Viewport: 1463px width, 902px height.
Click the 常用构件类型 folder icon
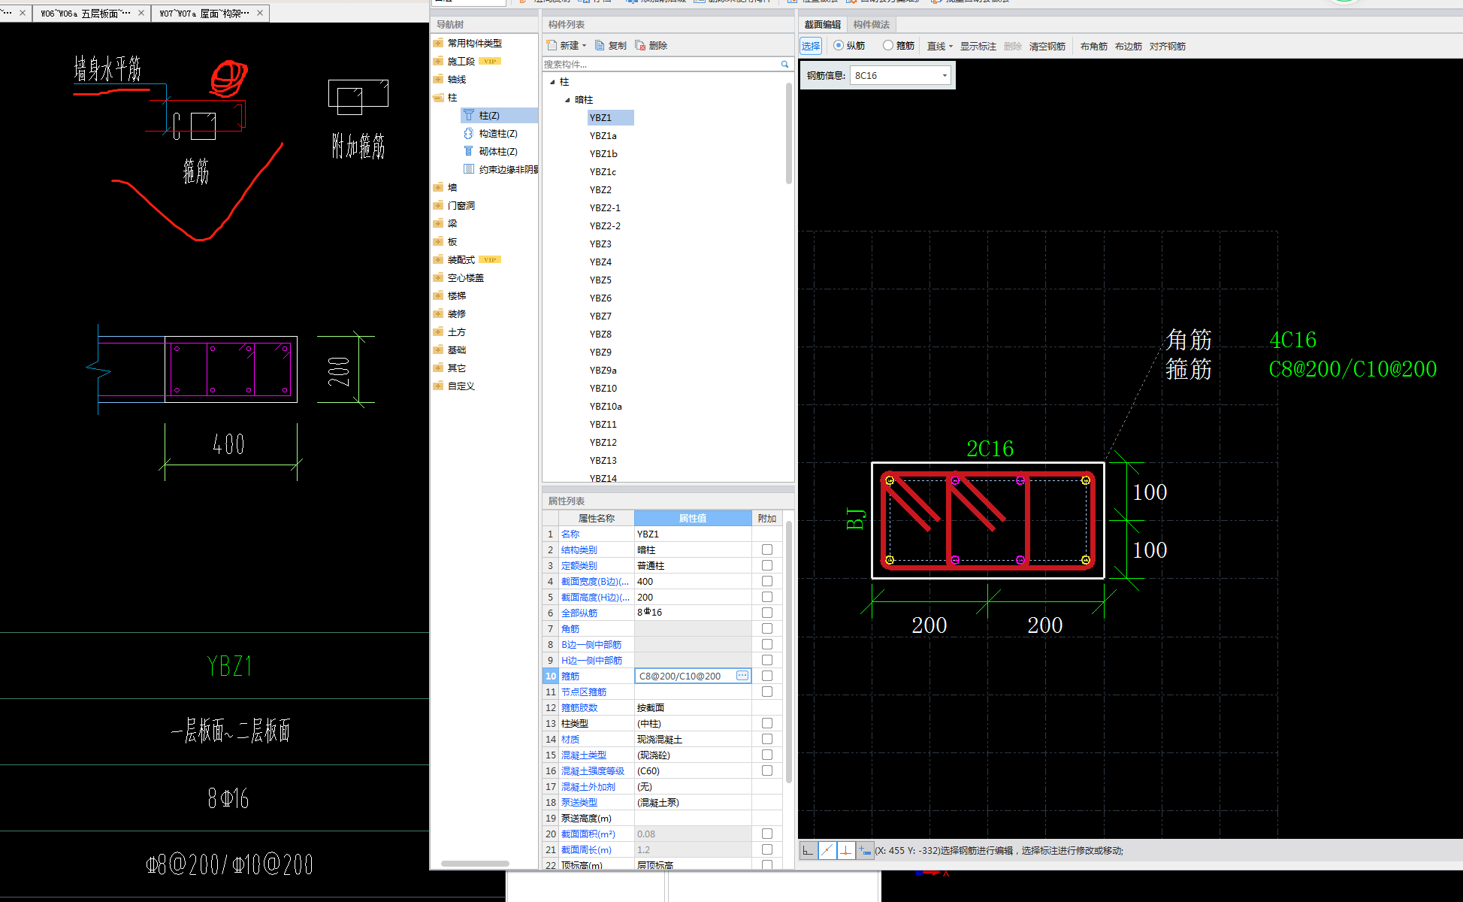[x=438, y=43]
